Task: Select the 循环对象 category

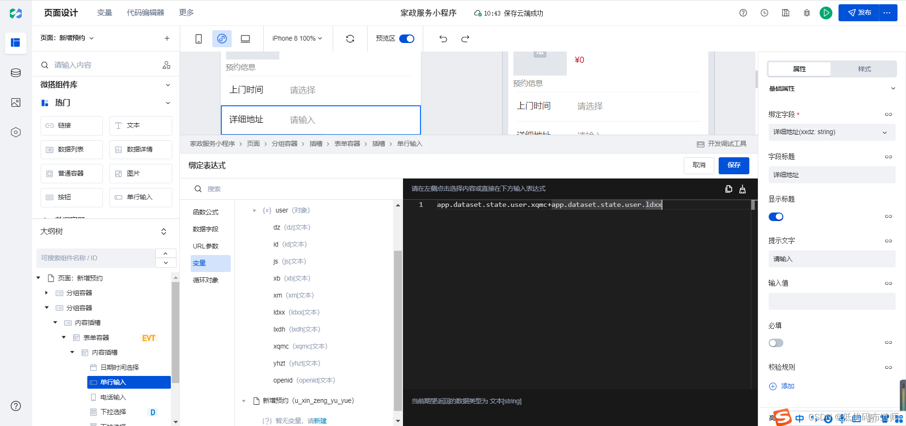Action: [206, 280]
